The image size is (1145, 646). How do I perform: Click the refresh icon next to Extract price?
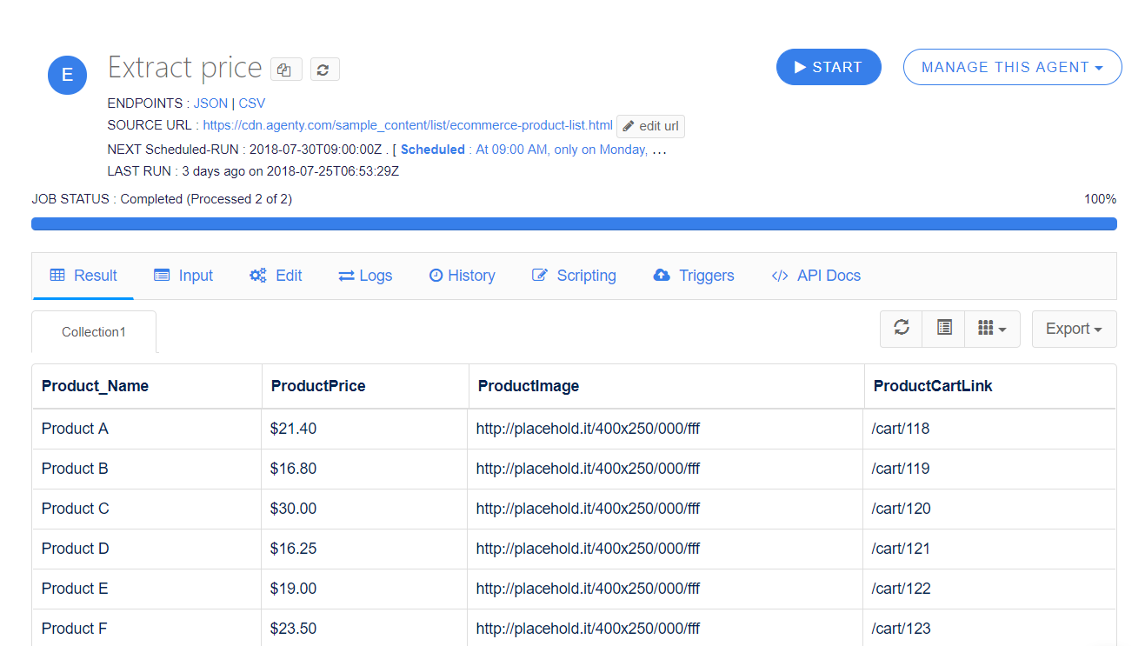point(324,70)
